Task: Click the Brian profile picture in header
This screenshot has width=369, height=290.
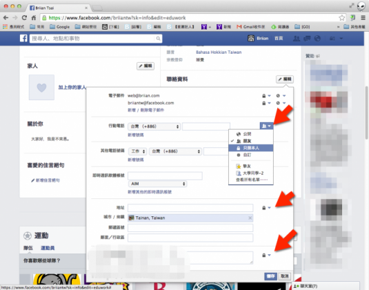Action: point(251,39)
